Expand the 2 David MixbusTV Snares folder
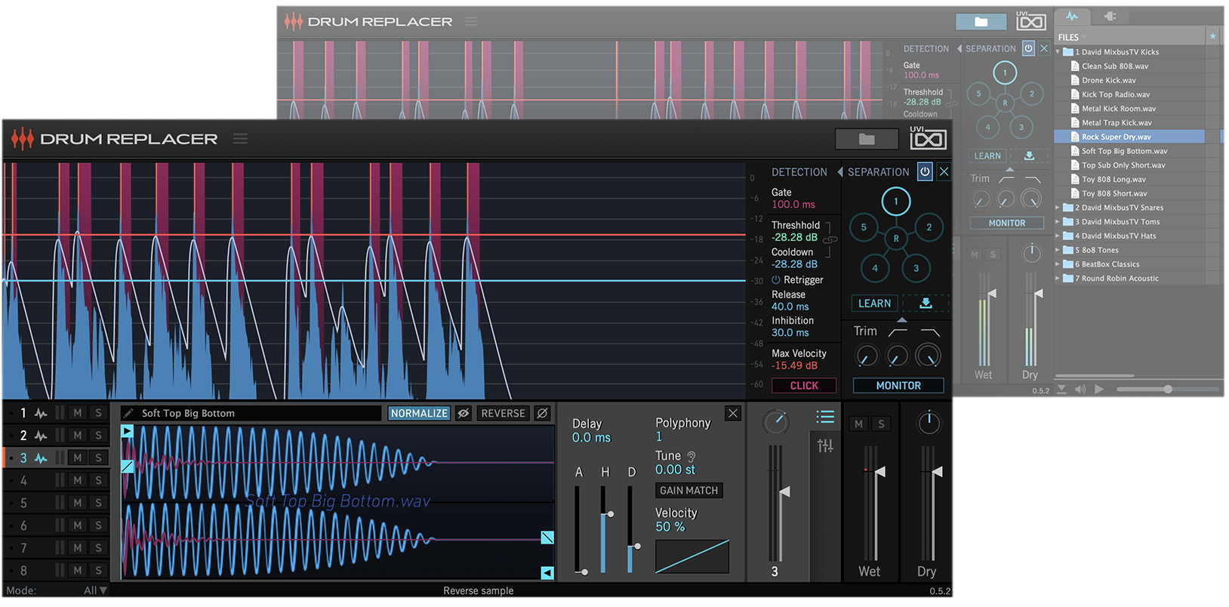The width and height of the screenshot is (1229, 607). (x=1058, y=208)
